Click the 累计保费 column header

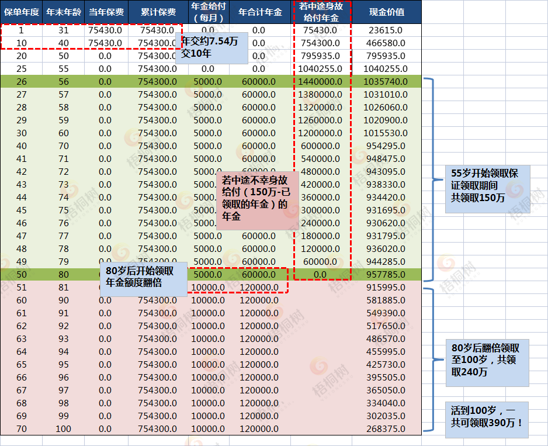158,12
